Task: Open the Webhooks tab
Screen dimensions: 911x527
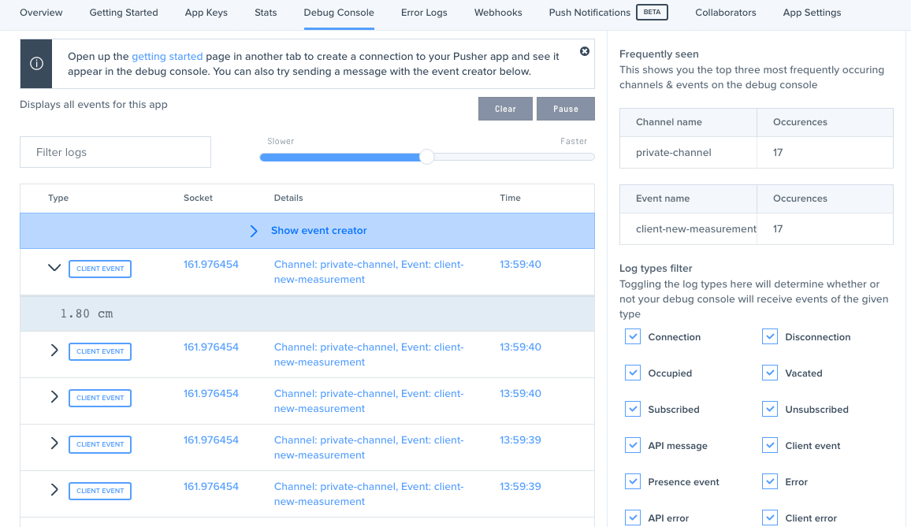Action: point(498,13)
